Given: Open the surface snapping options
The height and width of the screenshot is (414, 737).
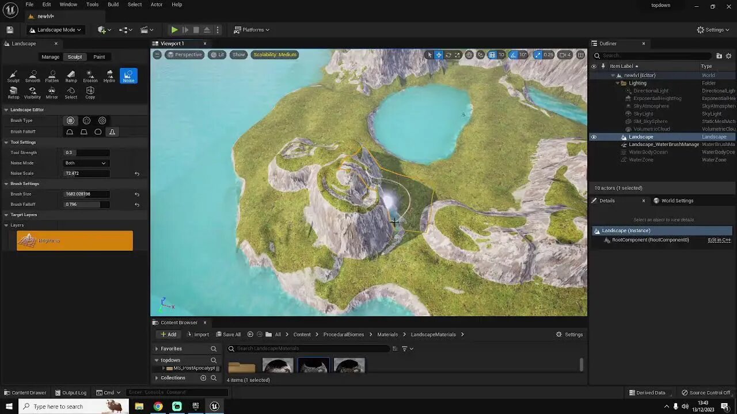Looking at the screenshot, I should (x=480, y=55).
